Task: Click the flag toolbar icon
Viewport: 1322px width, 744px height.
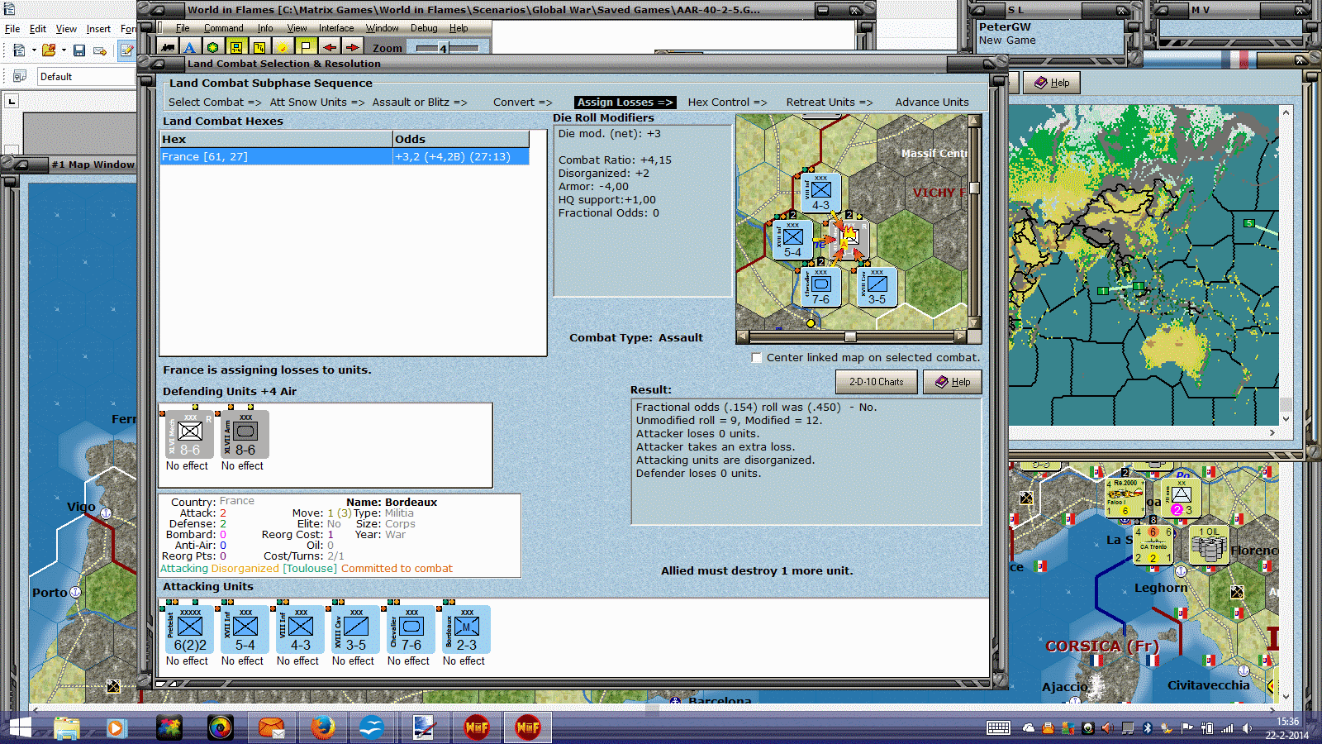Action: [x=306, y=47]
